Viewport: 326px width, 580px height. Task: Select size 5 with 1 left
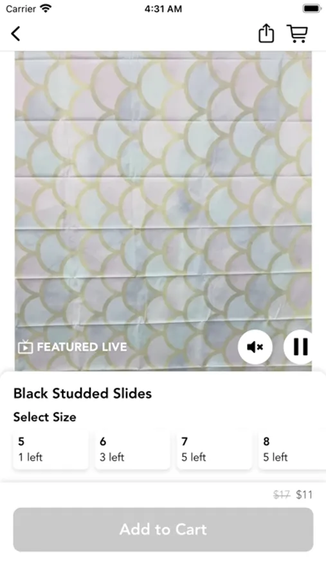tap(51, 449)
